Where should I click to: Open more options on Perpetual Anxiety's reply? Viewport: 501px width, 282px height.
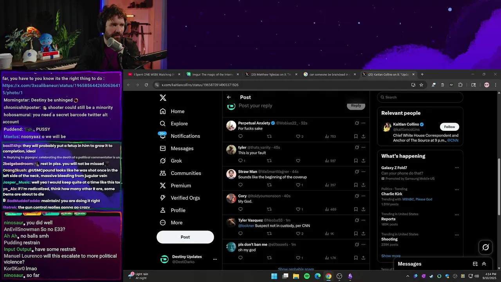(x=363, y=123)
